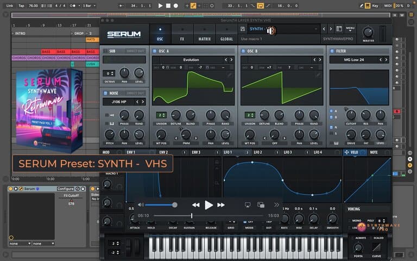
Task: Adjust the OSC B unison voices stepper
Action: click(250, 115)
